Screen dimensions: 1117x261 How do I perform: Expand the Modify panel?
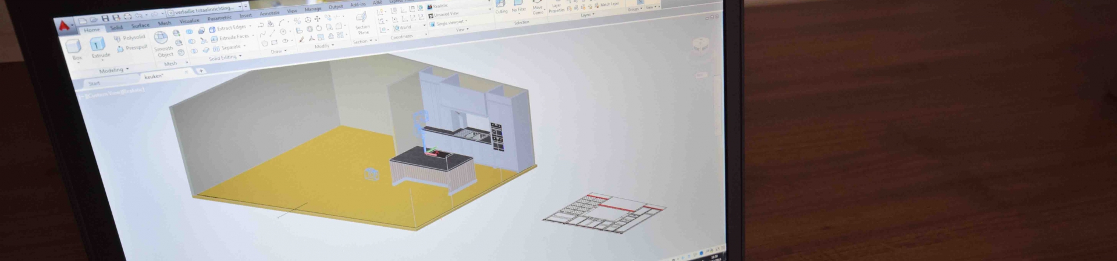pos(323,46)
